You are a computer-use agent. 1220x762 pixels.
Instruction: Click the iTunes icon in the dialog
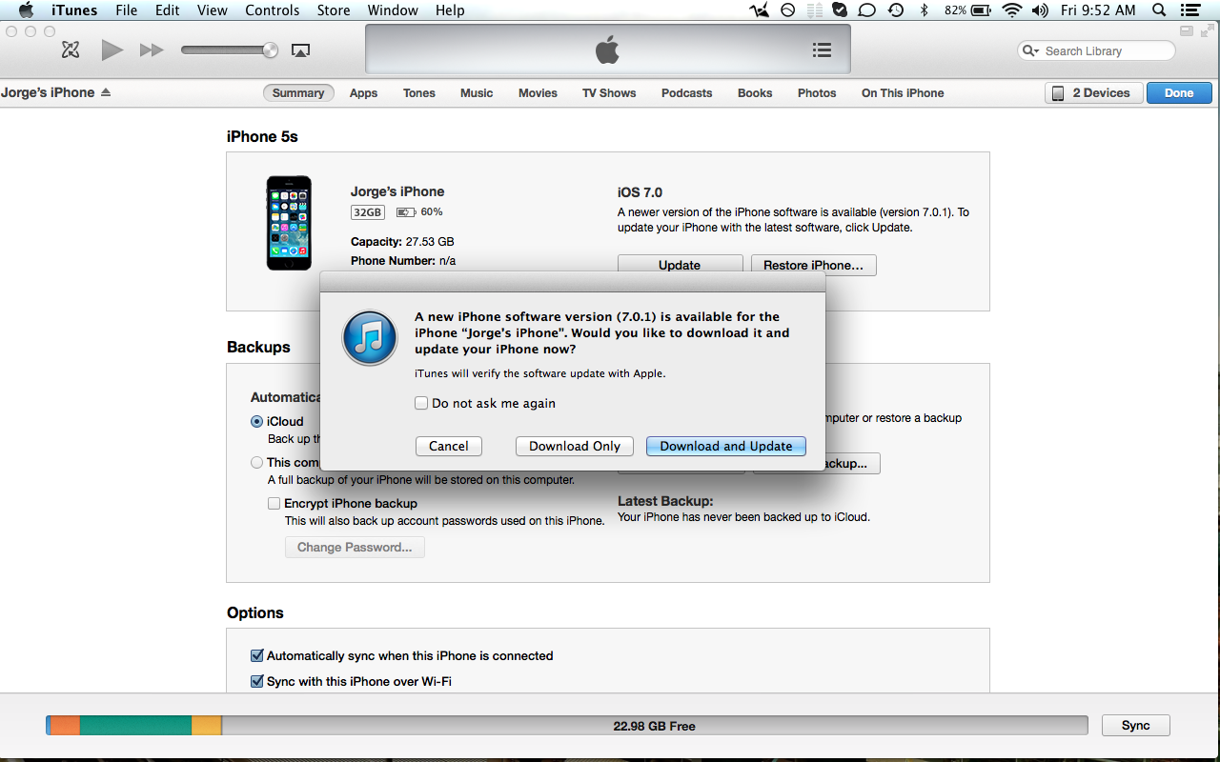369,338
